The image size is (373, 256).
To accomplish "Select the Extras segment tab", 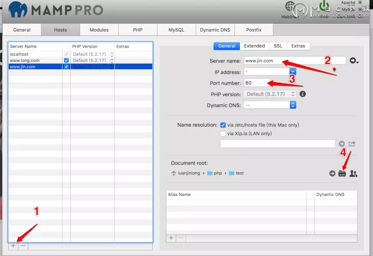I will coord(298,46).
